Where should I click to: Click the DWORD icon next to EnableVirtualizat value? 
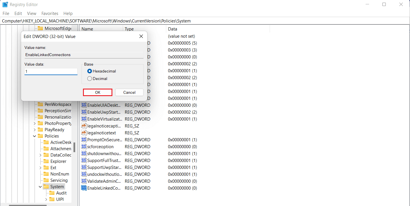click(x=84, y=119)
